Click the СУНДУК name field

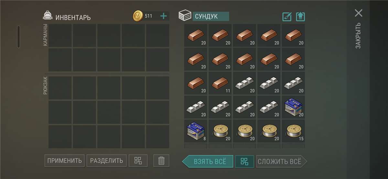pos(211,16)
